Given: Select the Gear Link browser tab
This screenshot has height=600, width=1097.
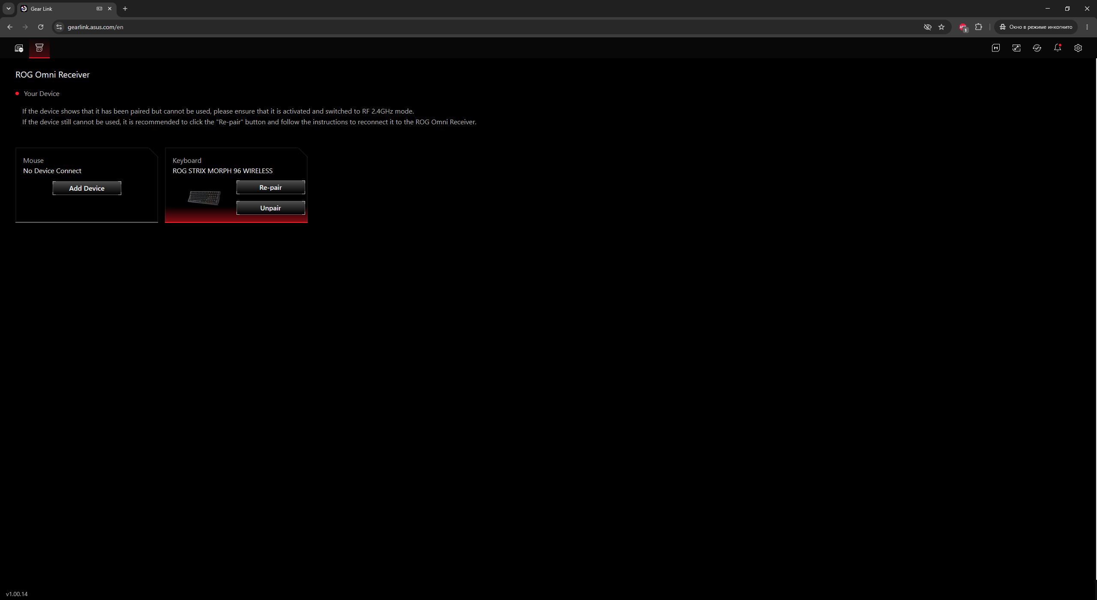Looking at the screenshot, I should click(x=67, y=9).
